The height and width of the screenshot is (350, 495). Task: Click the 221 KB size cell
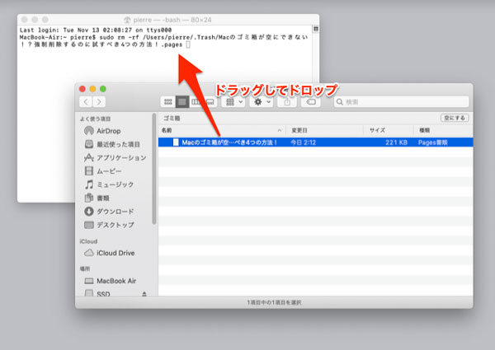tap(396, 142)
